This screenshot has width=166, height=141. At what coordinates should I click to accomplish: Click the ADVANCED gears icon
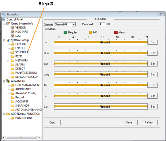click(8, 81)
